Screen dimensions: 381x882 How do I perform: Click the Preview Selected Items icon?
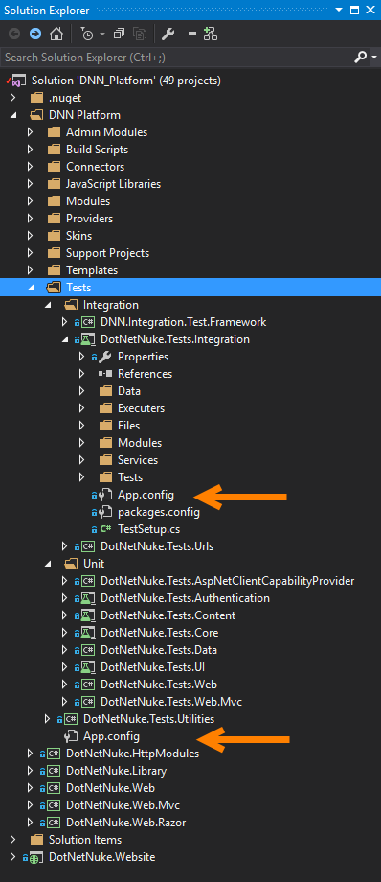coord(189,35)
